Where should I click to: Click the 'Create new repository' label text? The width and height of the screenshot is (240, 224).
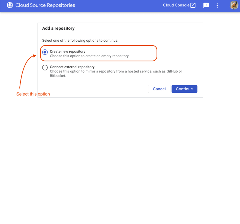click(68, 51)
